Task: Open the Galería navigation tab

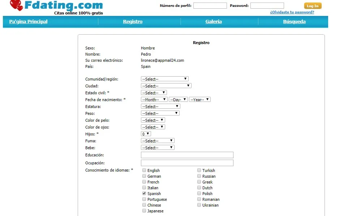Action: [x=214, y=22]
